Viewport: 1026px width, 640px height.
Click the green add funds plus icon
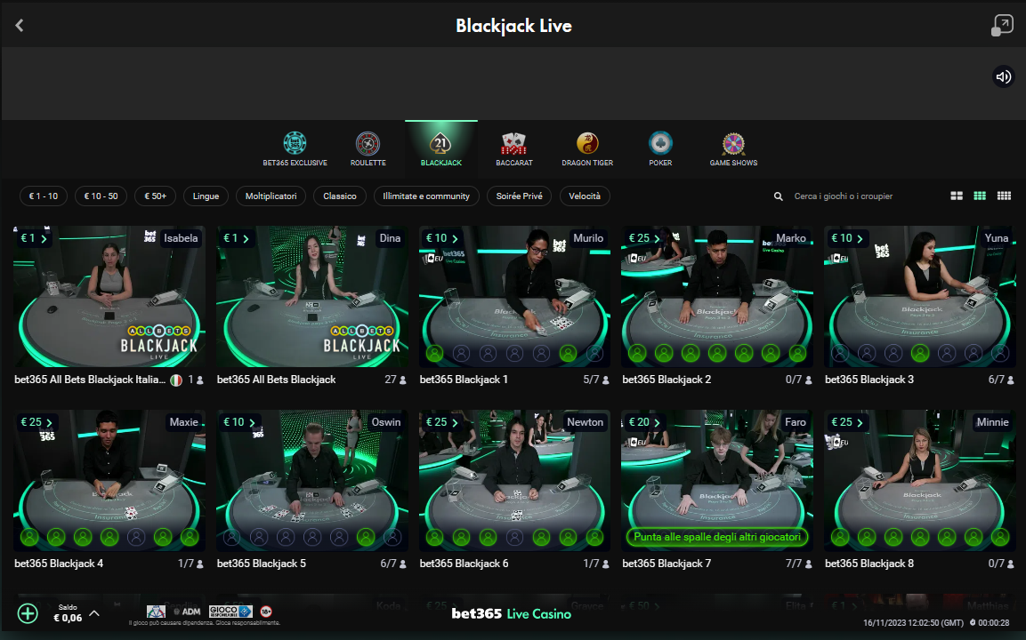click(x=28, y=613)
